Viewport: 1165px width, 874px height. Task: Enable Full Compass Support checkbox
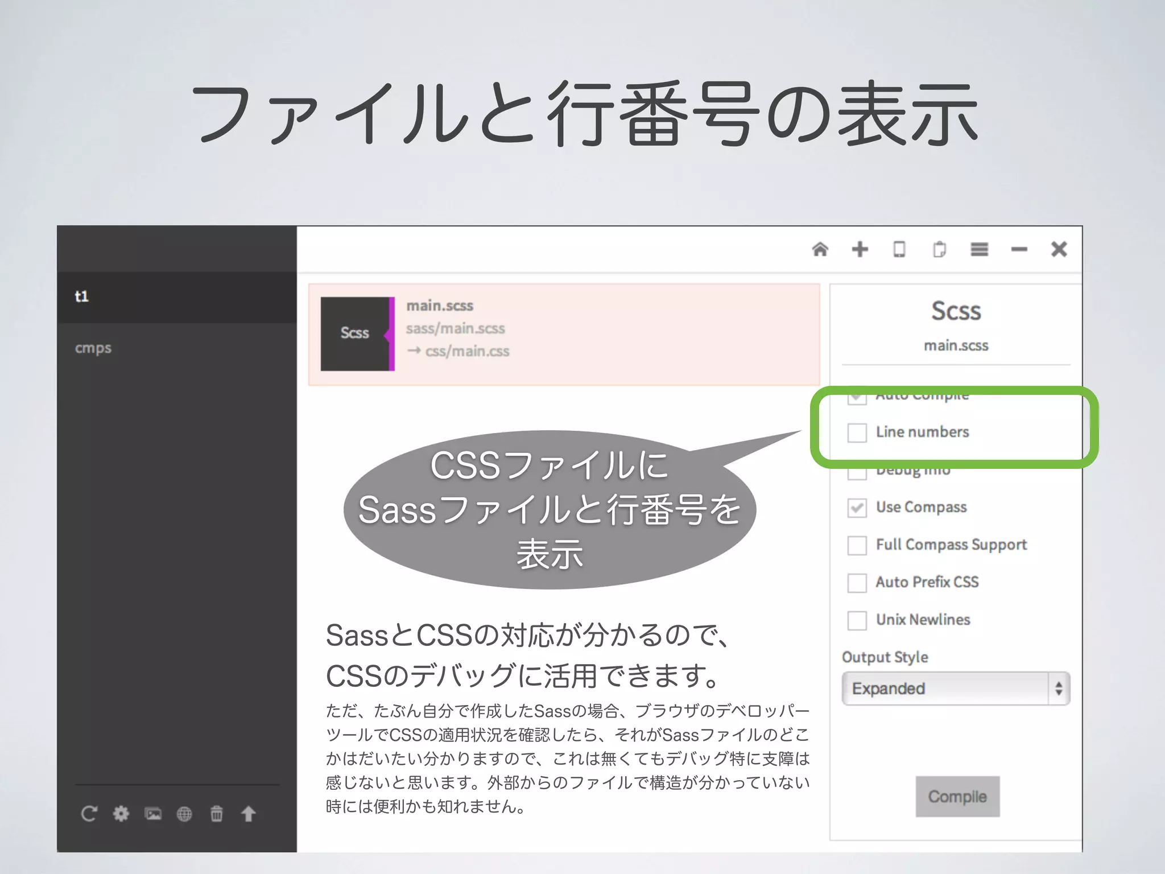click(x=857, y=545)
